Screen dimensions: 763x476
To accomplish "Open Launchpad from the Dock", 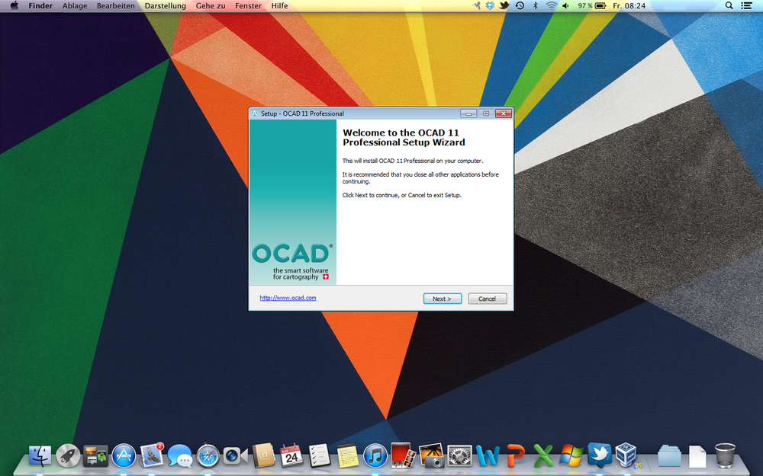I will click(x=68, y=455).
